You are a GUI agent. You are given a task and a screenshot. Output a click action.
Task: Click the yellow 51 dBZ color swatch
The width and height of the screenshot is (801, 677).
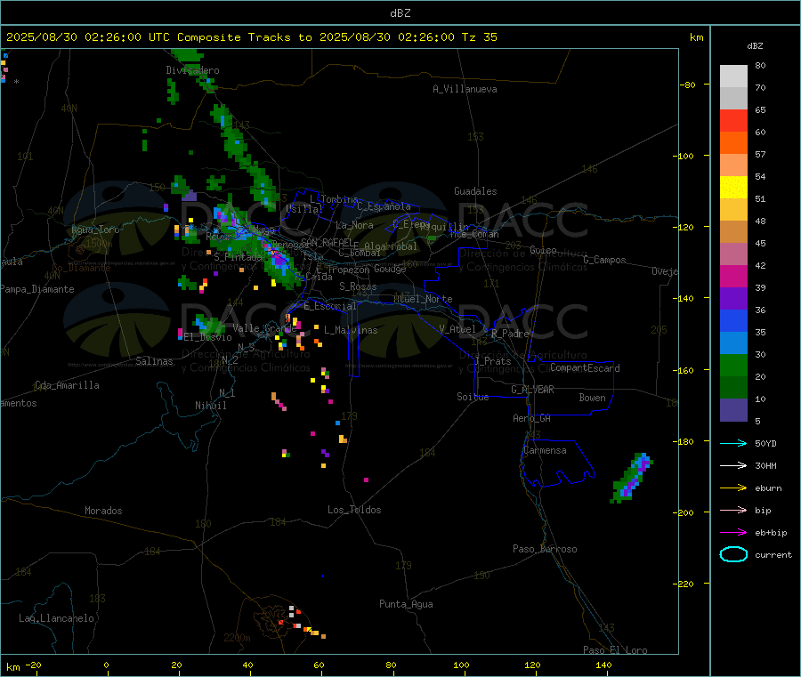coord(733,188)
